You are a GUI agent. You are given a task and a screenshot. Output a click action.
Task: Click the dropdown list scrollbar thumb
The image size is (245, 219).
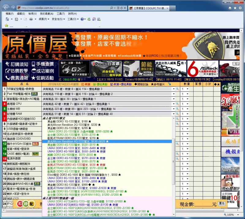173,161
